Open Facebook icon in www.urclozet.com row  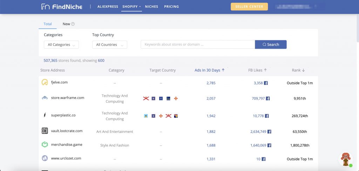264,159
